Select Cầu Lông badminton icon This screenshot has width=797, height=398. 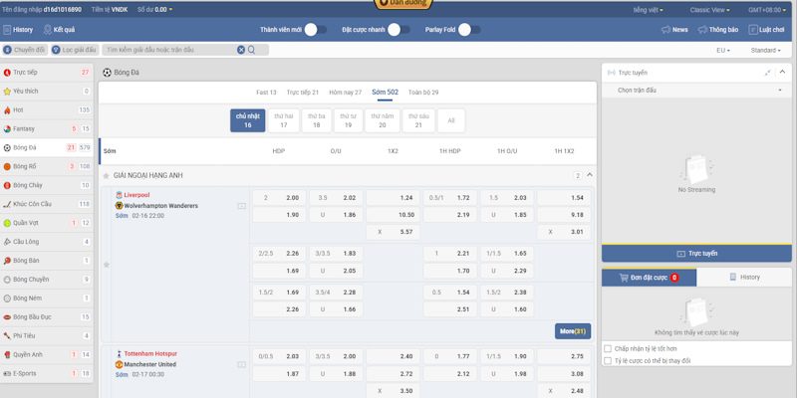click(x=7, y=242)
